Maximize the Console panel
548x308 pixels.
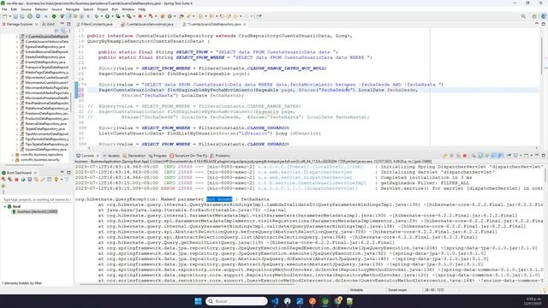click(x=544, y=156)
